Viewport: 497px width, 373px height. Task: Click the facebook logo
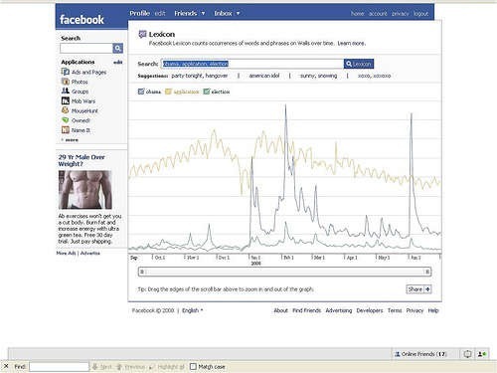[x=82, y=20]
